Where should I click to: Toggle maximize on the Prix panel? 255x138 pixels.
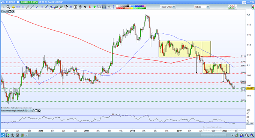pyautogui.click(x=10, y=11)
